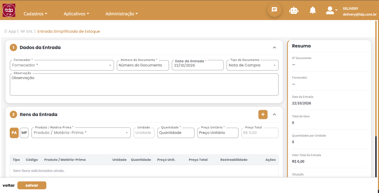Focus the Número do Documento field
379x193 pixels.
point(143,65)
